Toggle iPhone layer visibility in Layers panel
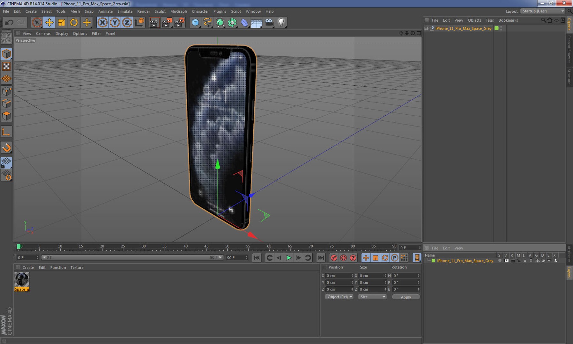Screen dimensions: 573x344 tap(506, 261)
